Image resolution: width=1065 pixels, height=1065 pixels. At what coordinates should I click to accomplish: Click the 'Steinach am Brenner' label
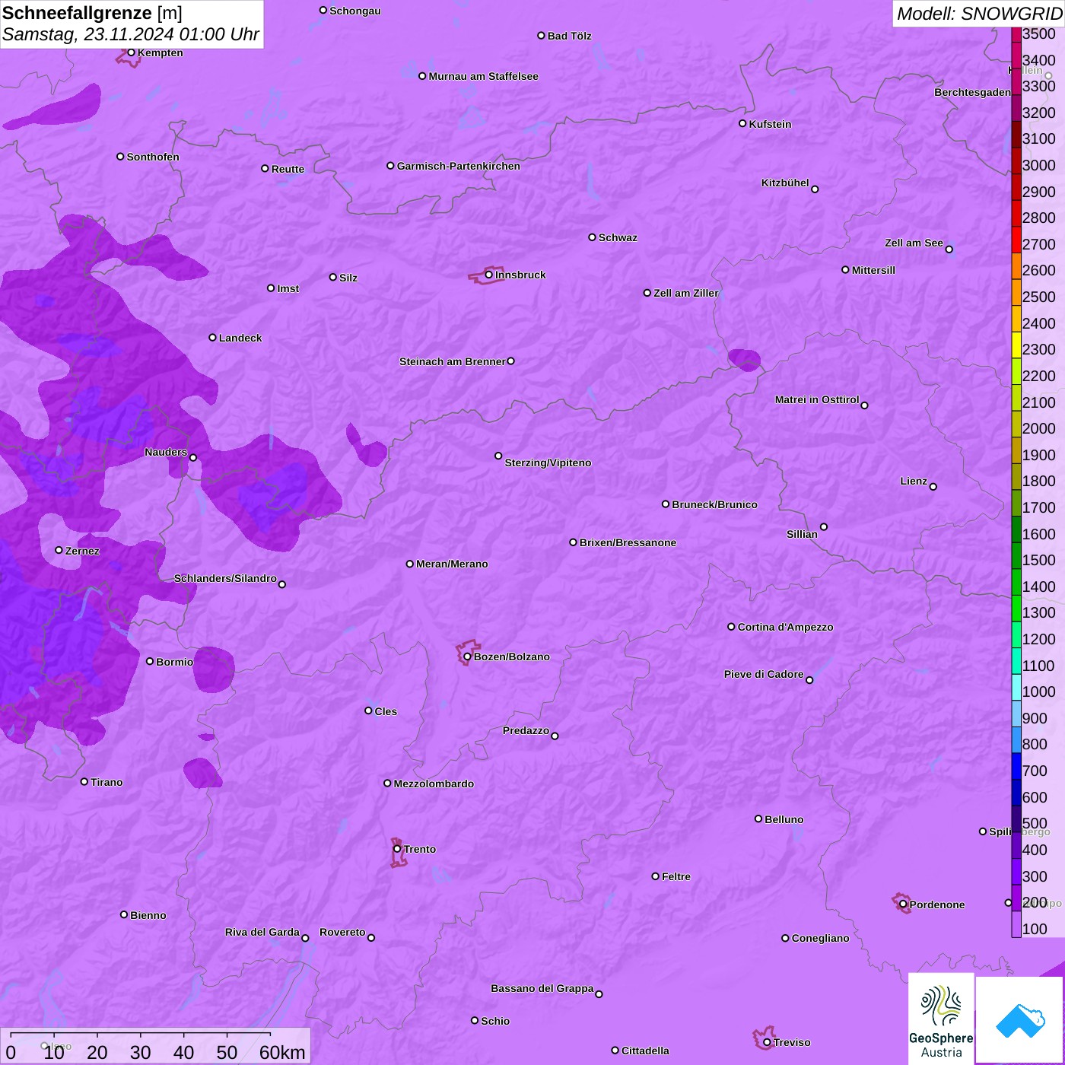tap(452, 361)
